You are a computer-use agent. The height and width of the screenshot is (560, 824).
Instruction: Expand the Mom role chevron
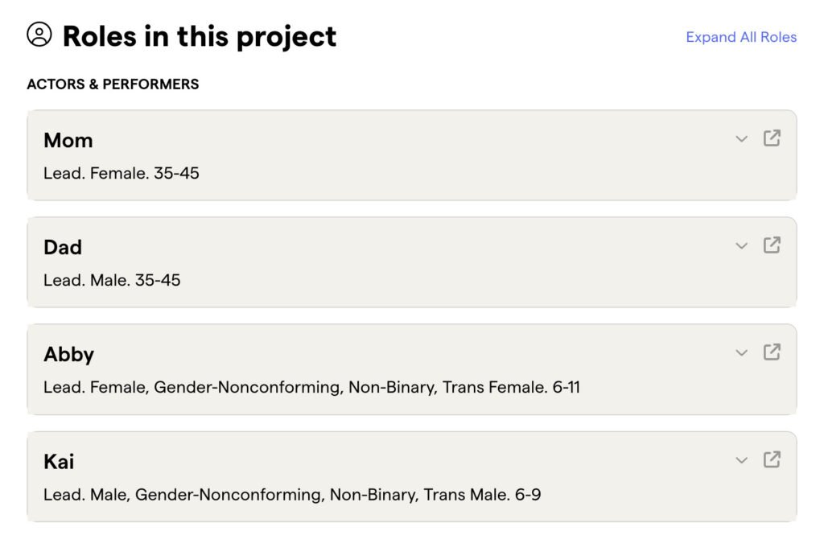pos(741,139)
